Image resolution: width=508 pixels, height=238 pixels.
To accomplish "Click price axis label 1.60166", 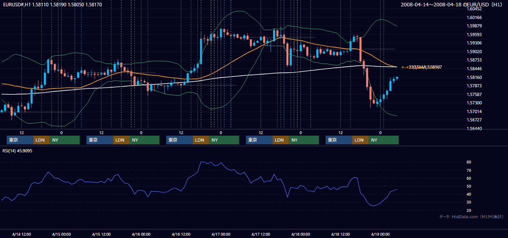I will (x=474, y=17).
